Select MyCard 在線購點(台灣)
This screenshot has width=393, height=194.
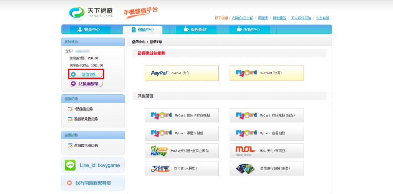pyautogui.click(x=267, y=116)
